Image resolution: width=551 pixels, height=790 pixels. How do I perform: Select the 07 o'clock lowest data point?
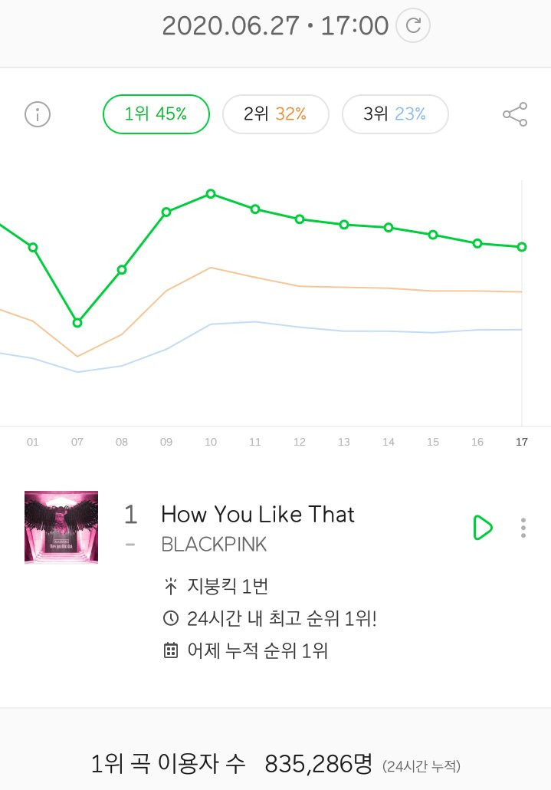pyautogui.click(x=77, y=323)
